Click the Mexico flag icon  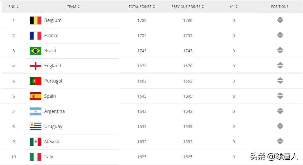click(35, 142)
